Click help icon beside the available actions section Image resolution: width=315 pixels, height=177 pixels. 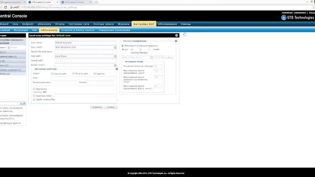click(x=117, y=69)
